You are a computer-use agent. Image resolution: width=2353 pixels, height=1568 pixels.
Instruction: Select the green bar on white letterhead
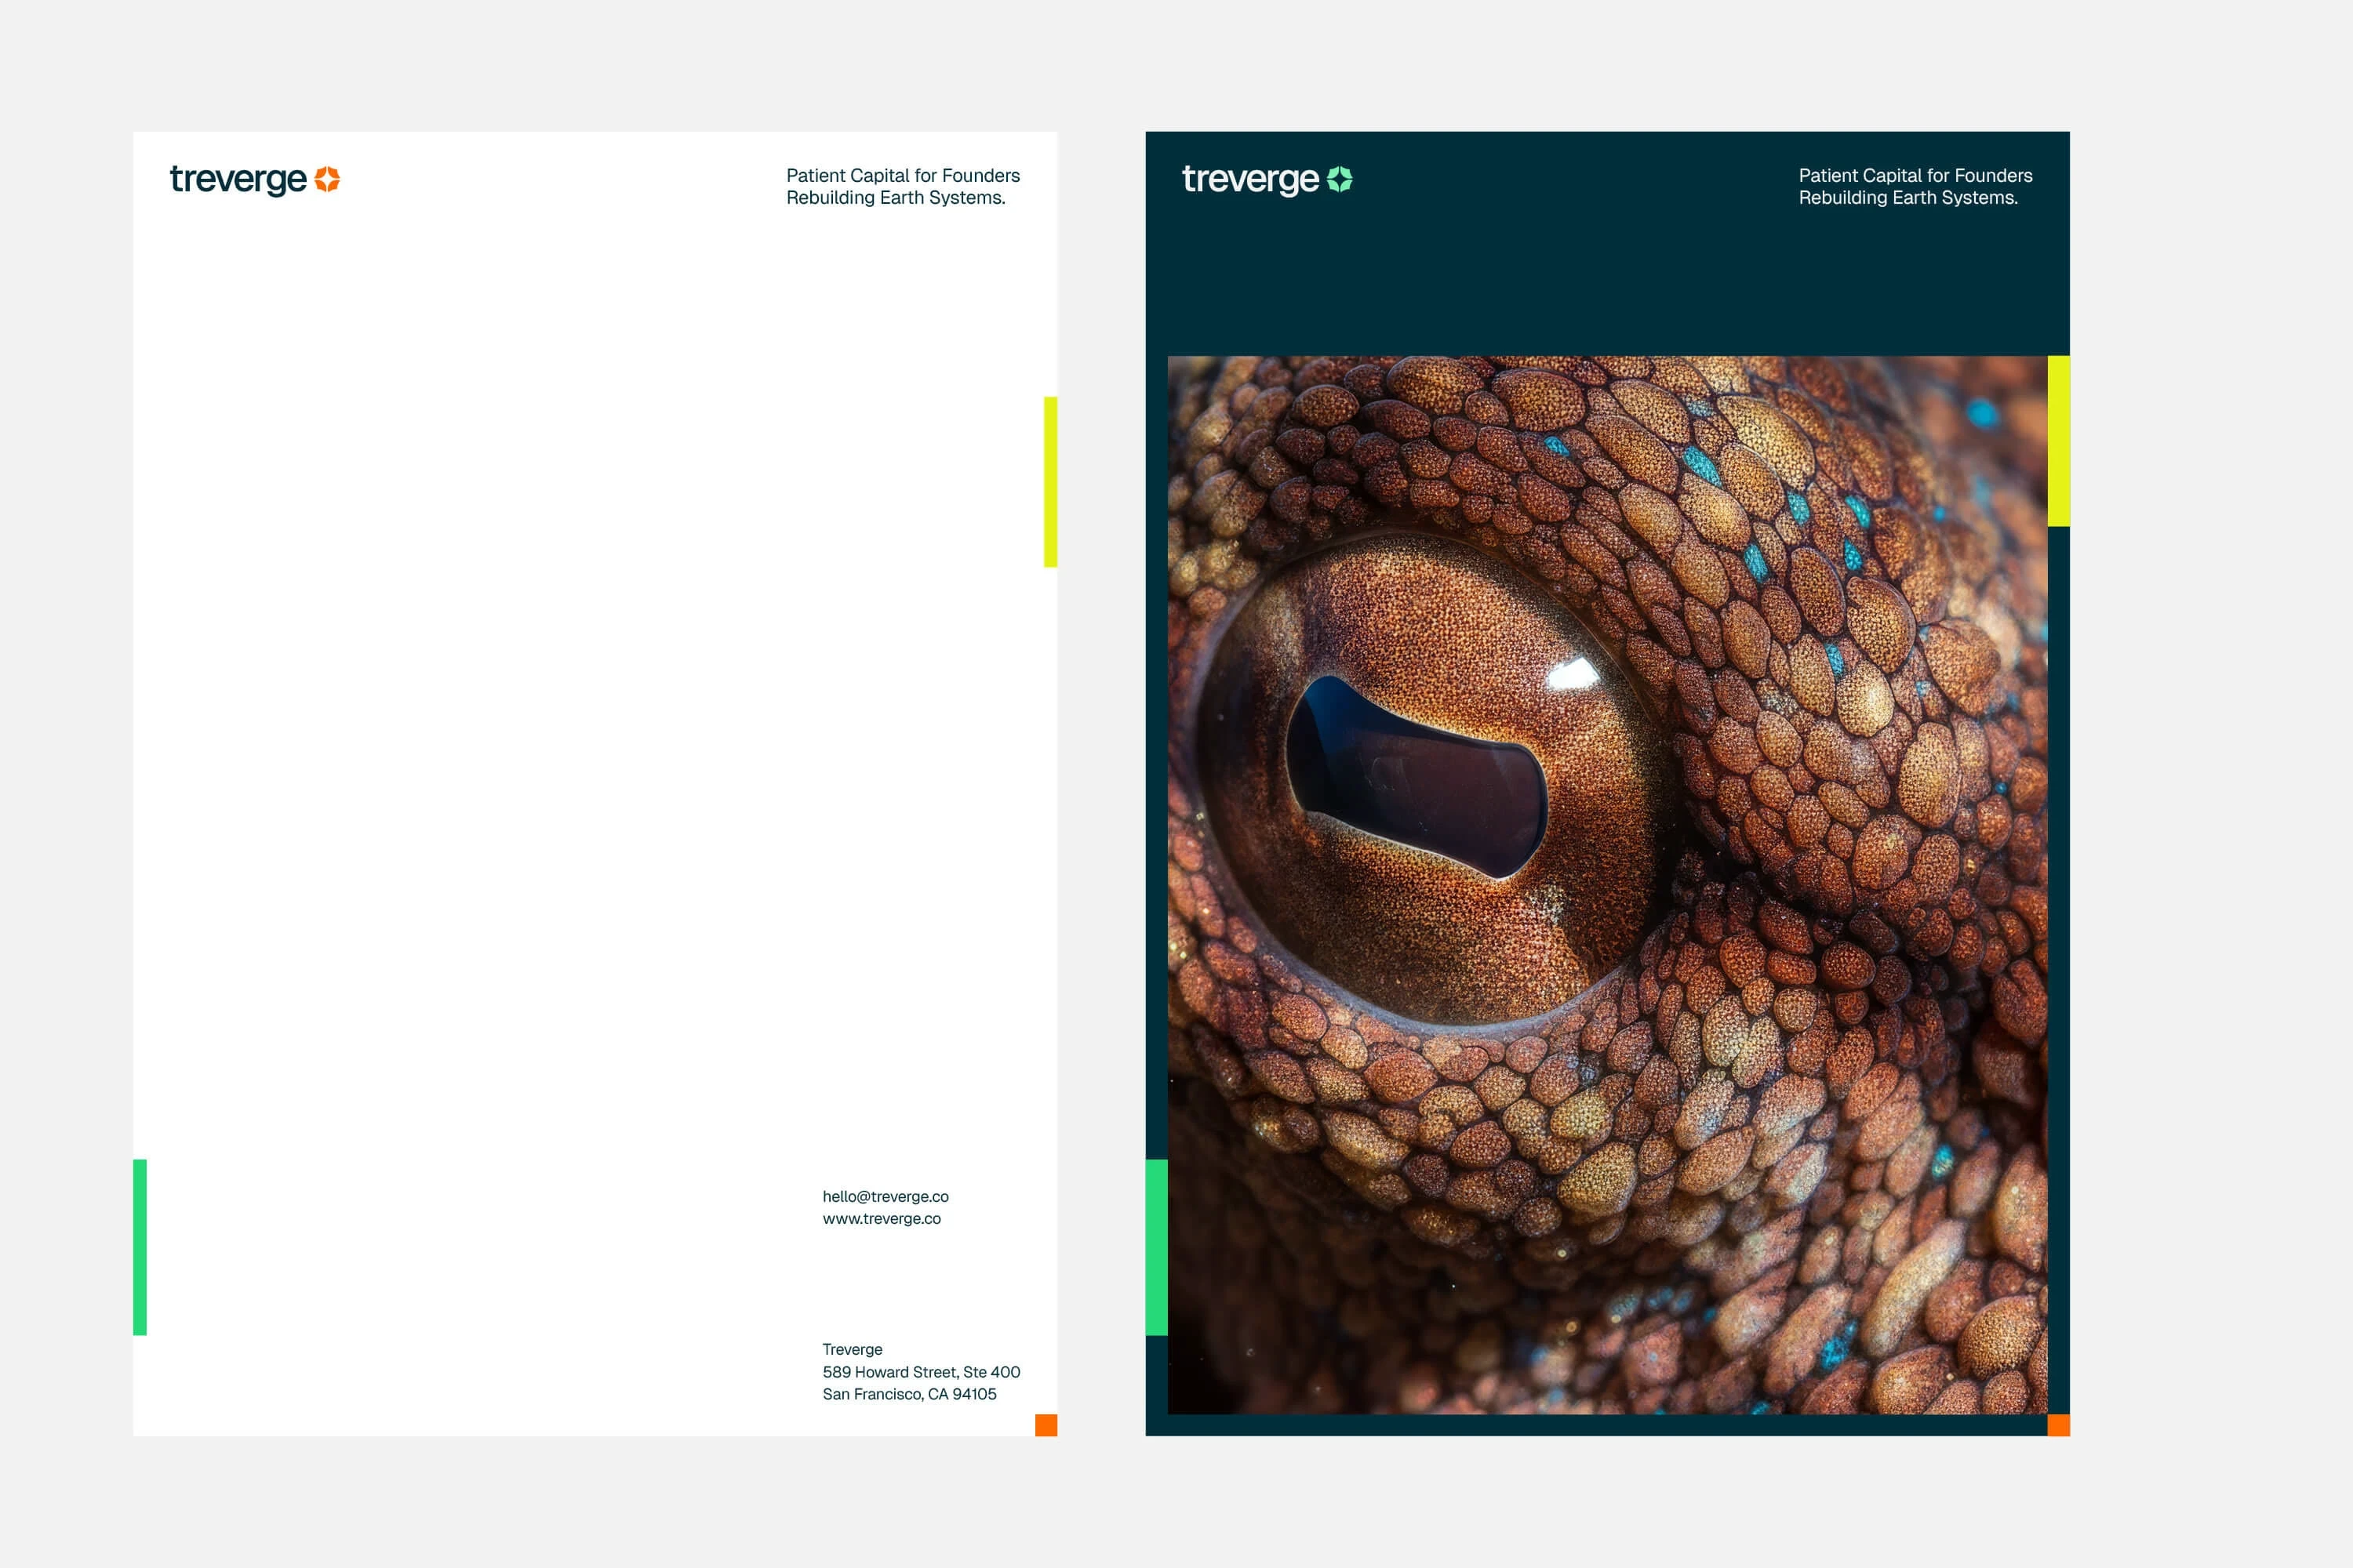[140, 1247]
